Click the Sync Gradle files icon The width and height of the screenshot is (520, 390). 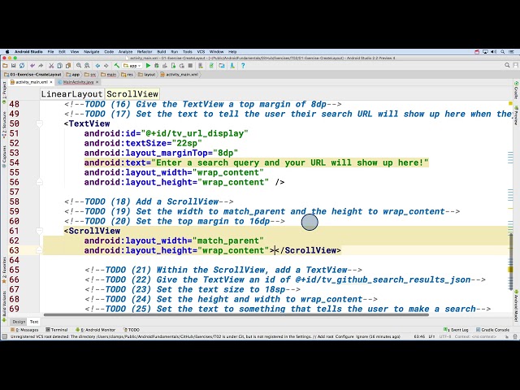(x=211, y=66)
